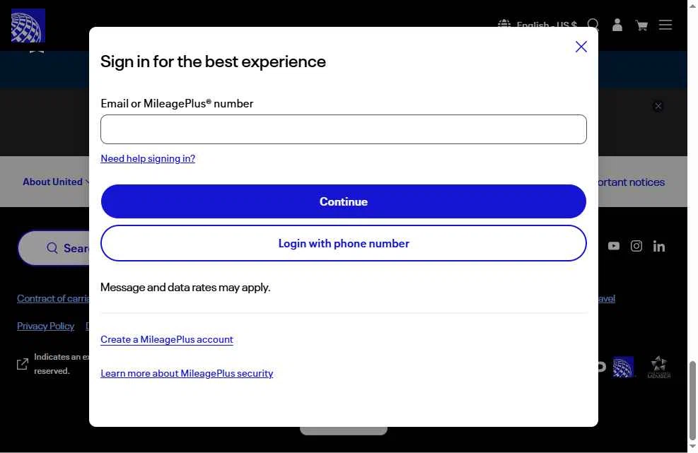The image size is (698, 453).
Task: Click the United globe logo in header
Action: (x=28, y=26)
